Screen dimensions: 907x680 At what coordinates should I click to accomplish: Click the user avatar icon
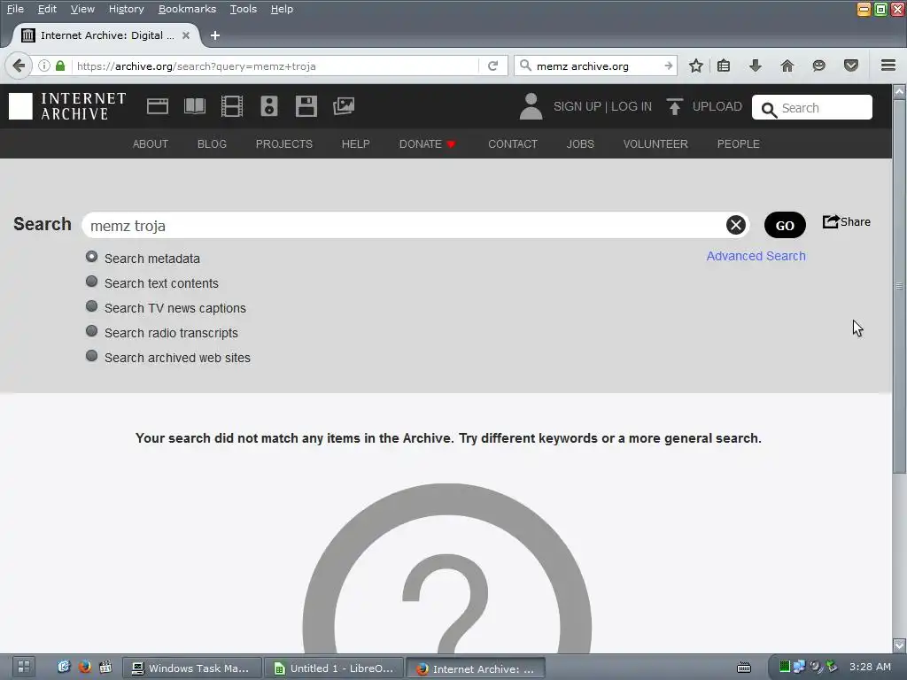pyautogui.click(x=531, y=106)
